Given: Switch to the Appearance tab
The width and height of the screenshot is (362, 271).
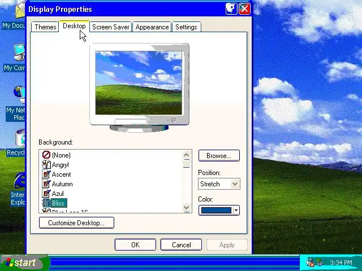Looking at the screenshot, I should tap(152, 27).
